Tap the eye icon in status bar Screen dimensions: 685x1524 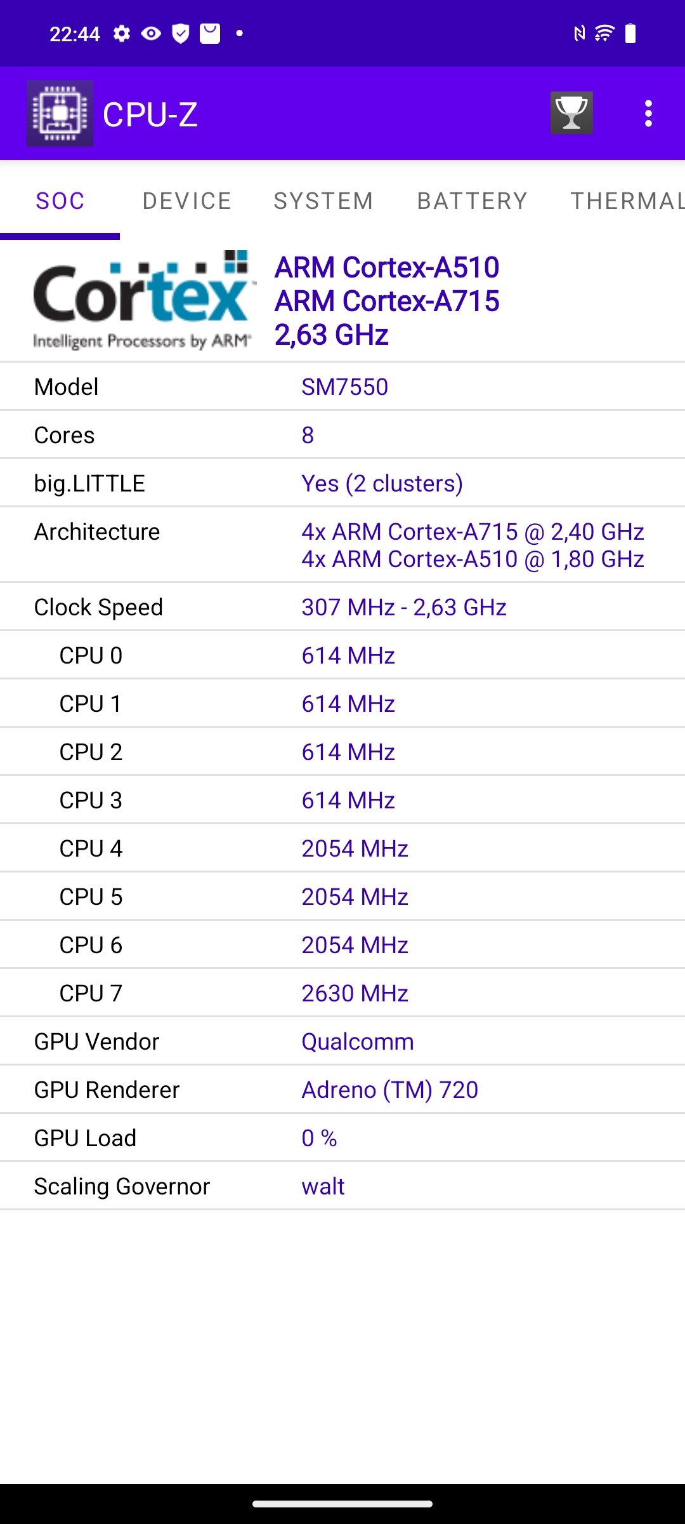coord(151,33)
